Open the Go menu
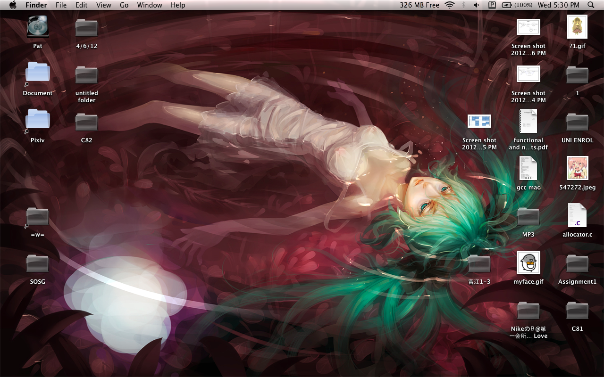The image size is (604, 377). tap(124, 5)
